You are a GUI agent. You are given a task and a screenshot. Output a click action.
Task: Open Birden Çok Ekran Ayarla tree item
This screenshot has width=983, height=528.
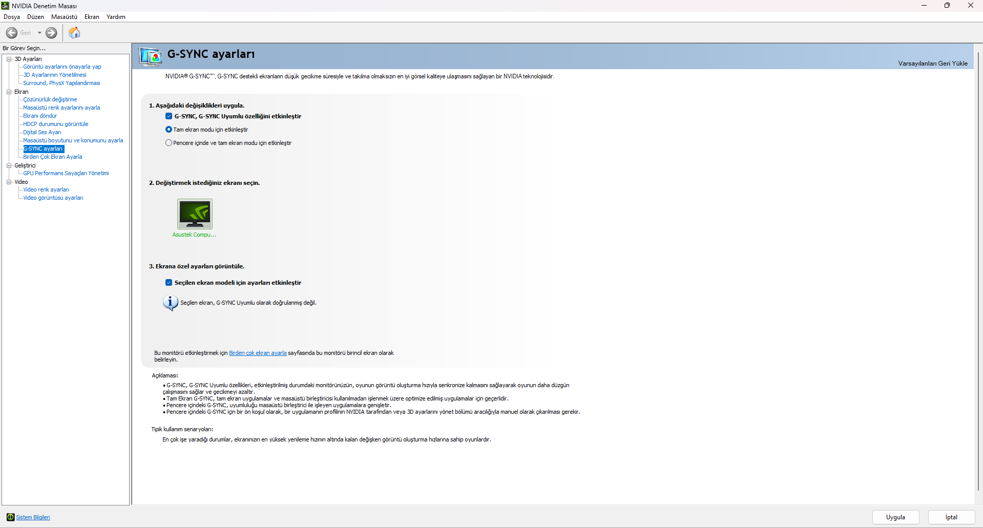[x=53, y=157]
